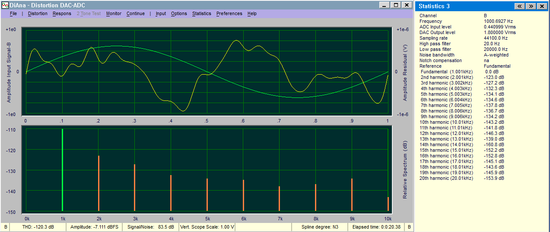This screenshot has width=550, height=232.
Task: Click the Continue menu item
Action: coord(136,13)
